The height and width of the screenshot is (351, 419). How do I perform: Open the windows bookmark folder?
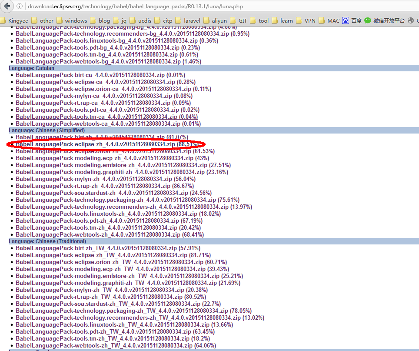click(72, 20)
